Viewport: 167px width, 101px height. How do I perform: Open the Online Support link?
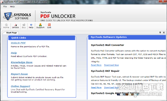click(x=20, y=86)
